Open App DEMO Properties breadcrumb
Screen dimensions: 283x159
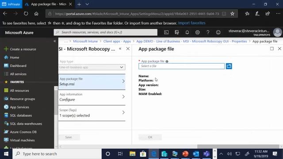191,41
